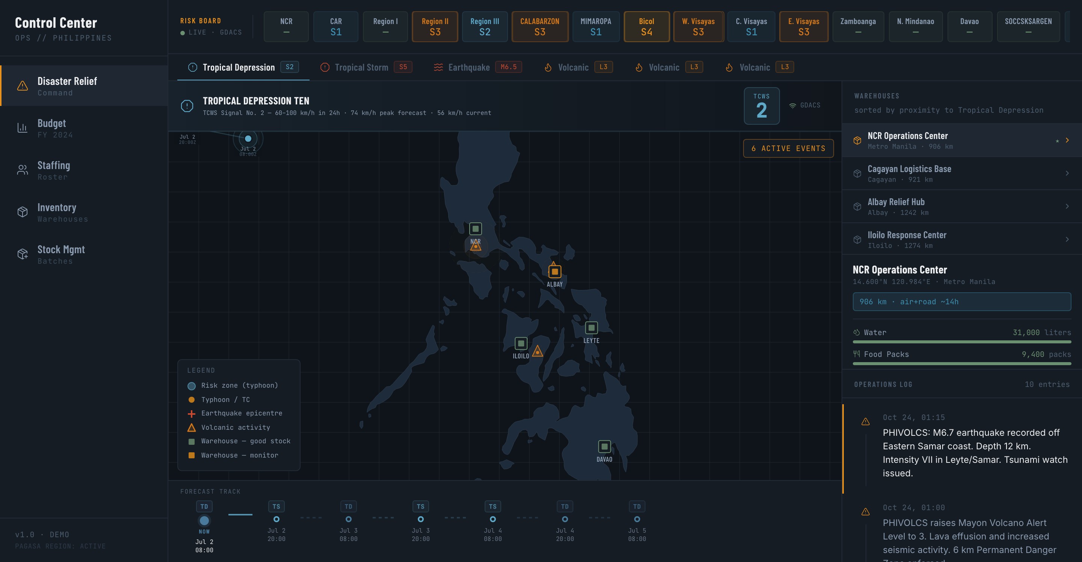Select the W. Visayas S3 risk card
The height and width of the screenshot is (562, 1082).
click(698, 26)
